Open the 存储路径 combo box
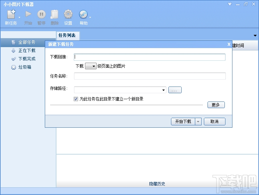This screenshot has height=195, width=259. pyautogui.click(x=120, y=90)
